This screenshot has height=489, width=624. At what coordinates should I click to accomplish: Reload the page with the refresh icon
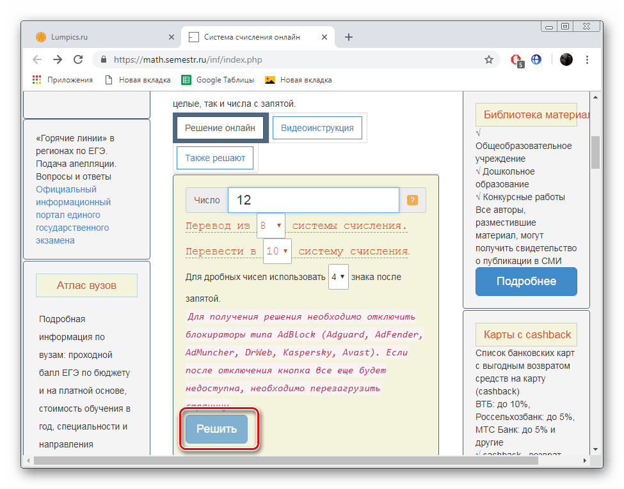[78, 59]
